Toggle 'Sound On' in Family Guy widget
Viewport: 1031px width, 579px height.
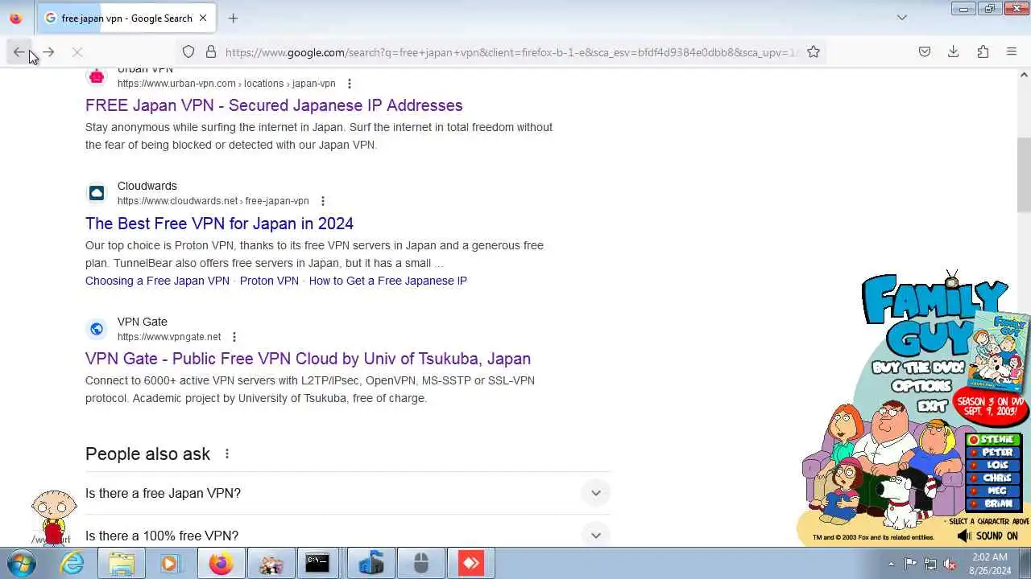[x=988, y=536]
